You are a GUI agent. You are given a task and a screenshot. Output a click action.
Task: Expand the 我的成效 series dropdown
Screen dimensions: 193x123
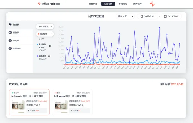(45, 34)
